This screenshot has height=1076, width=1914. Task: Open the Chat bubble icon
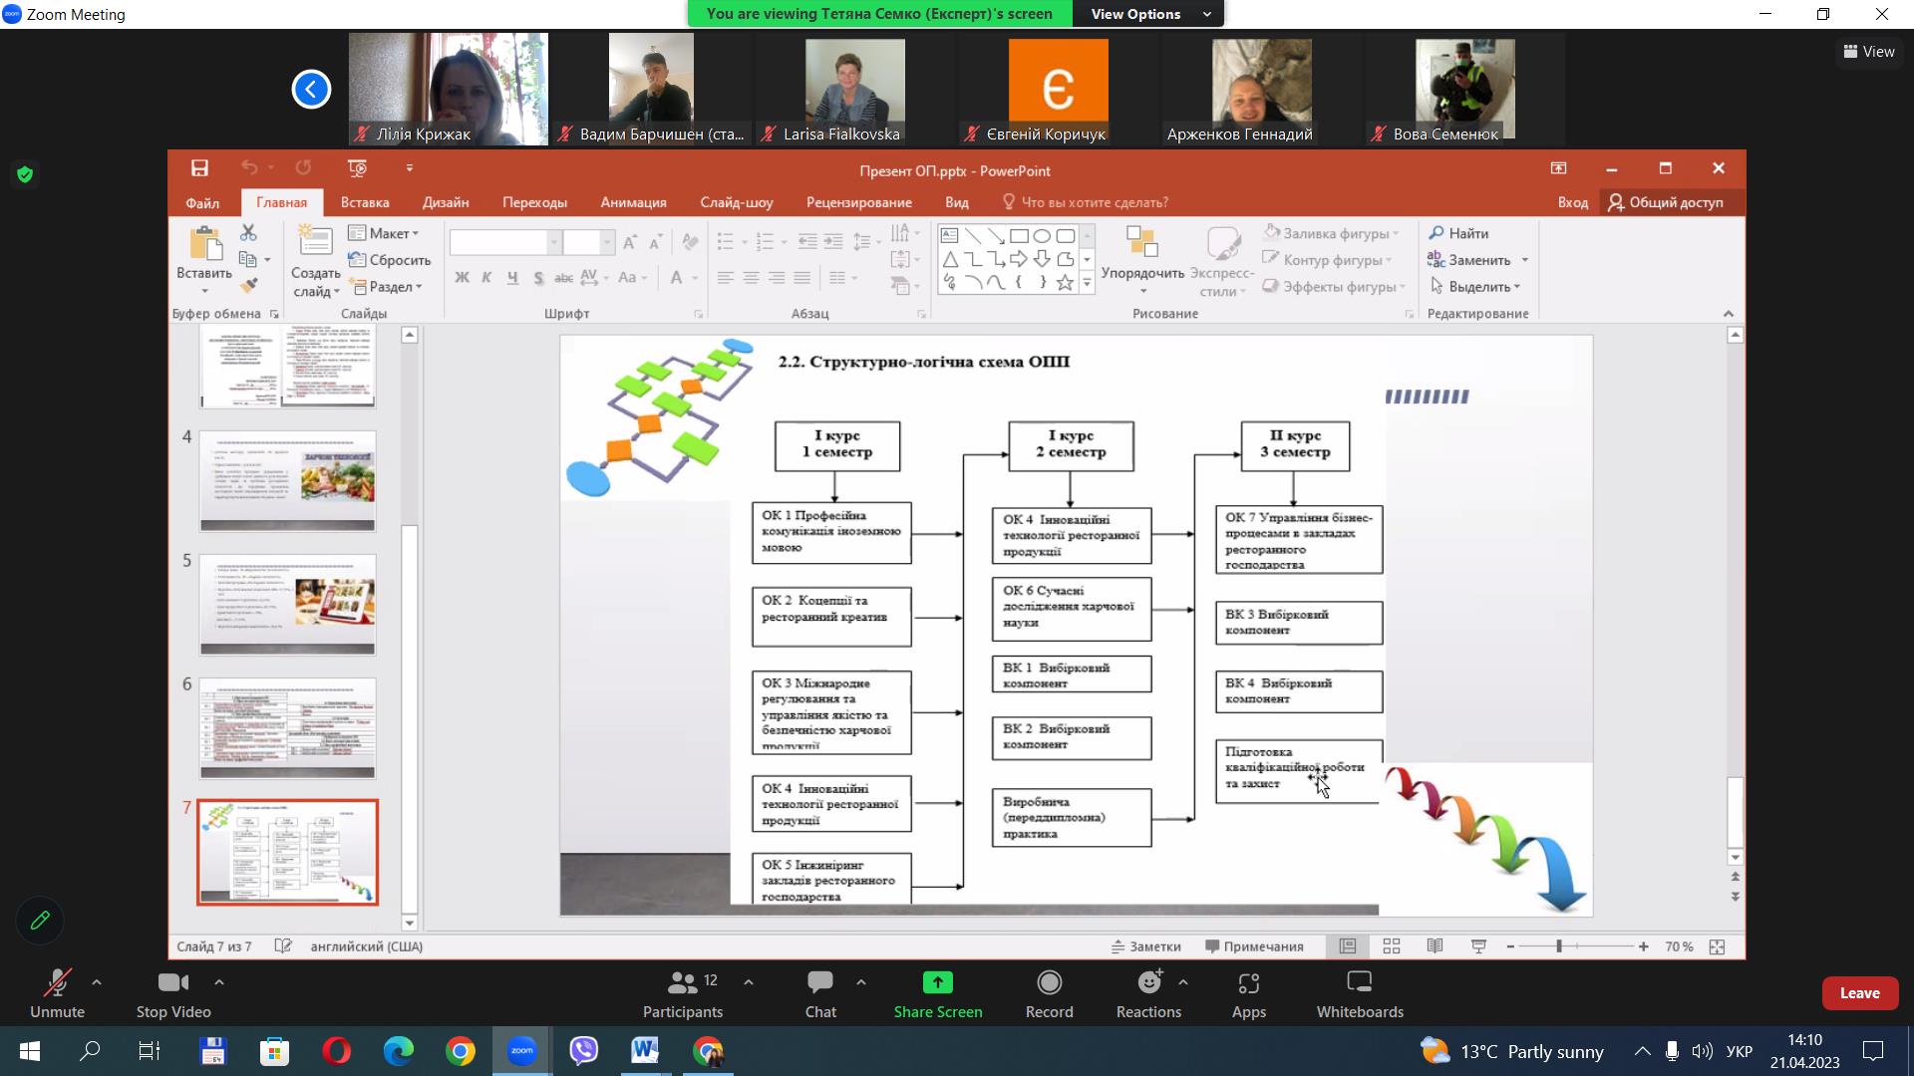click(x=820, y=983)
